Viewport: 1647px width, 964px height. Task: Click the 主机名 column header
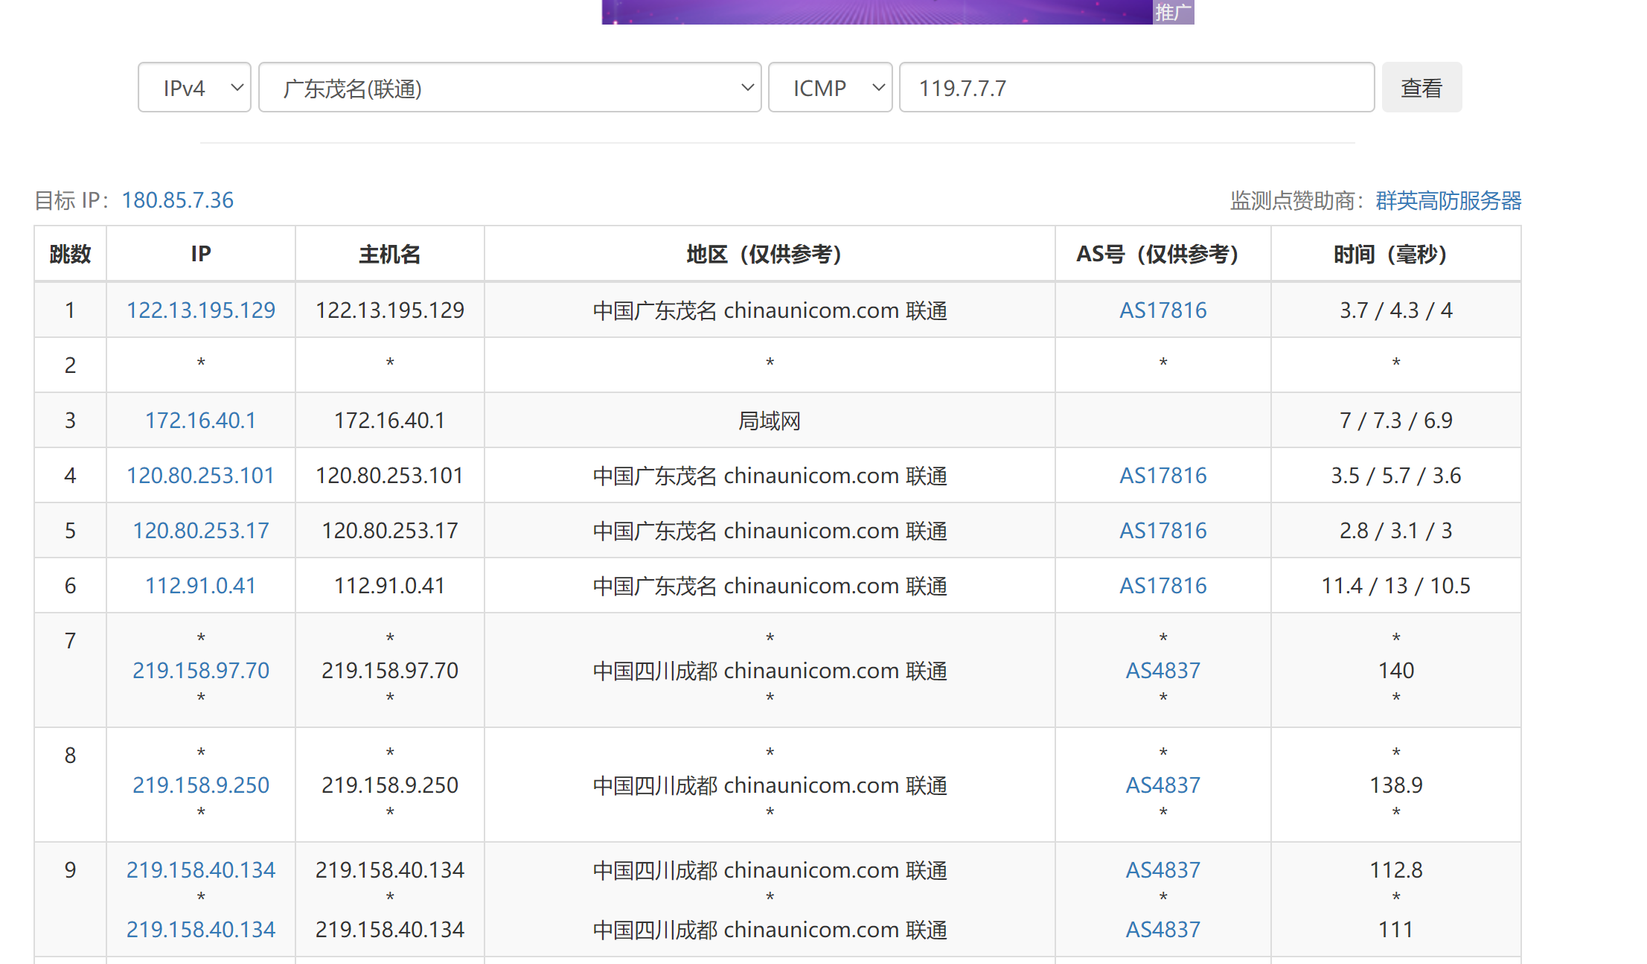coord(390,254)
